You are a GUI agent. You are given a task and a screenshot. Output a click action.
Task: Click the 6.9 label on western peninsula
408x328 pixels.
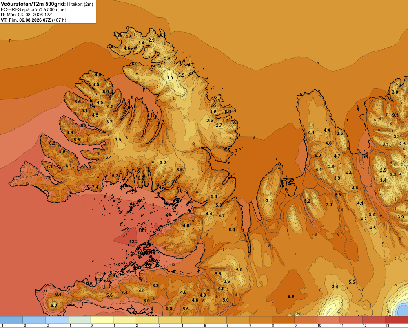click(x=52, y=143)
